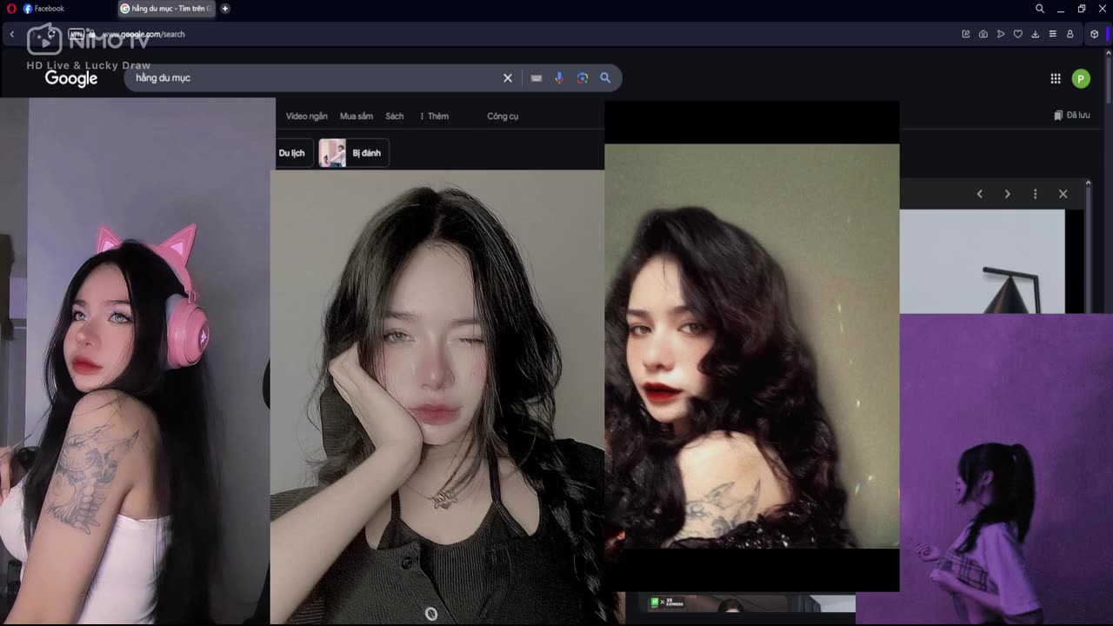Select the 'Sách' search tab
1113x626 pixels.
pyautogui.click(x=395, y=117)
